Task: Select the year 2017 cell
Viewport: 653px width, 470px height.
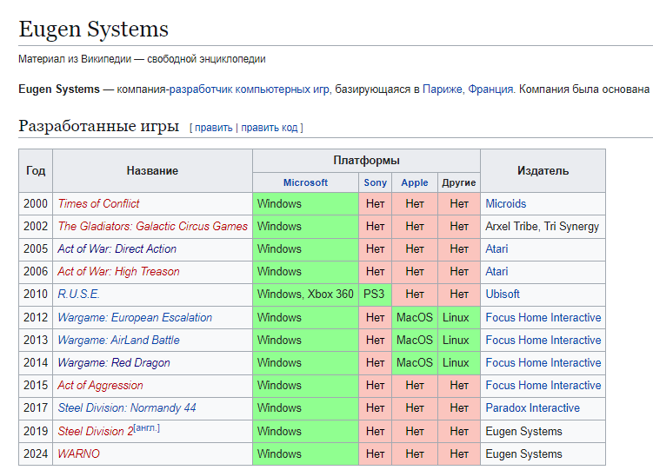Action: 36,407
